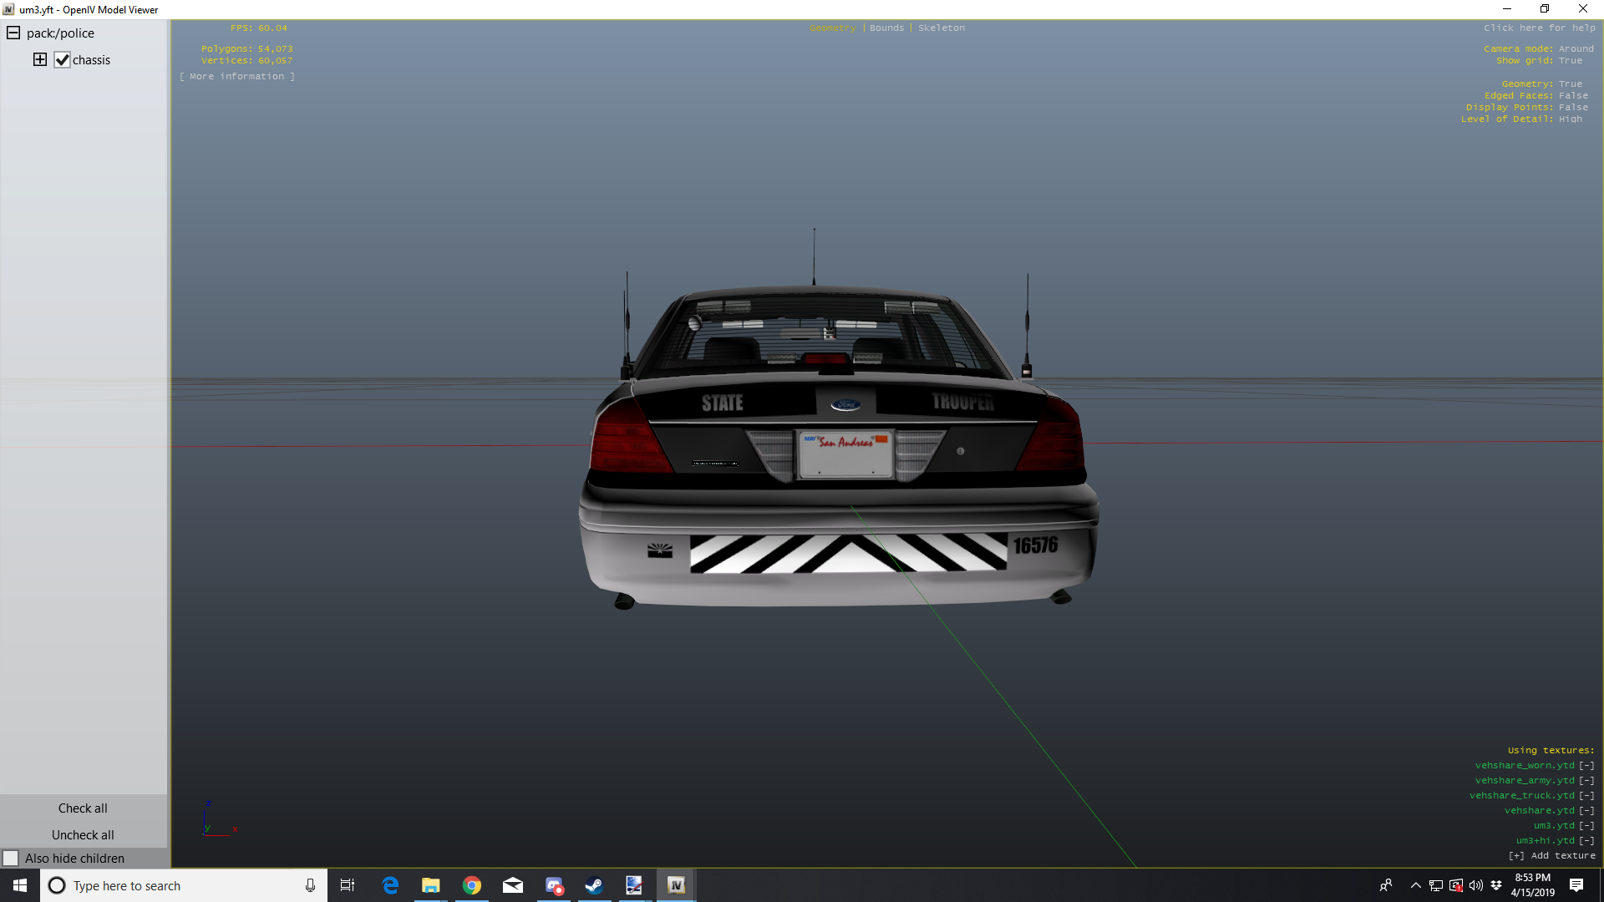Expand the More information section
The width and height of the screenshot is (1604, 902).
pos(236,76)
